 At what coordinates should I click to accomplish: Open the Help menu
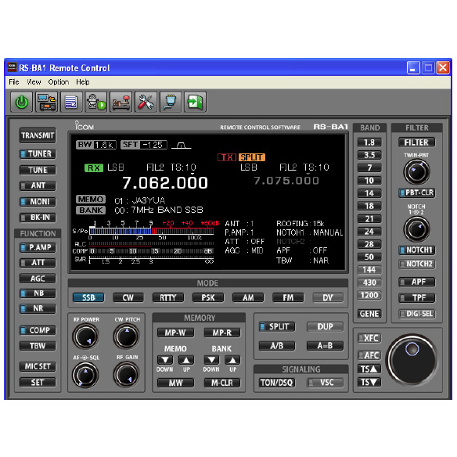[x=82, y=82]
